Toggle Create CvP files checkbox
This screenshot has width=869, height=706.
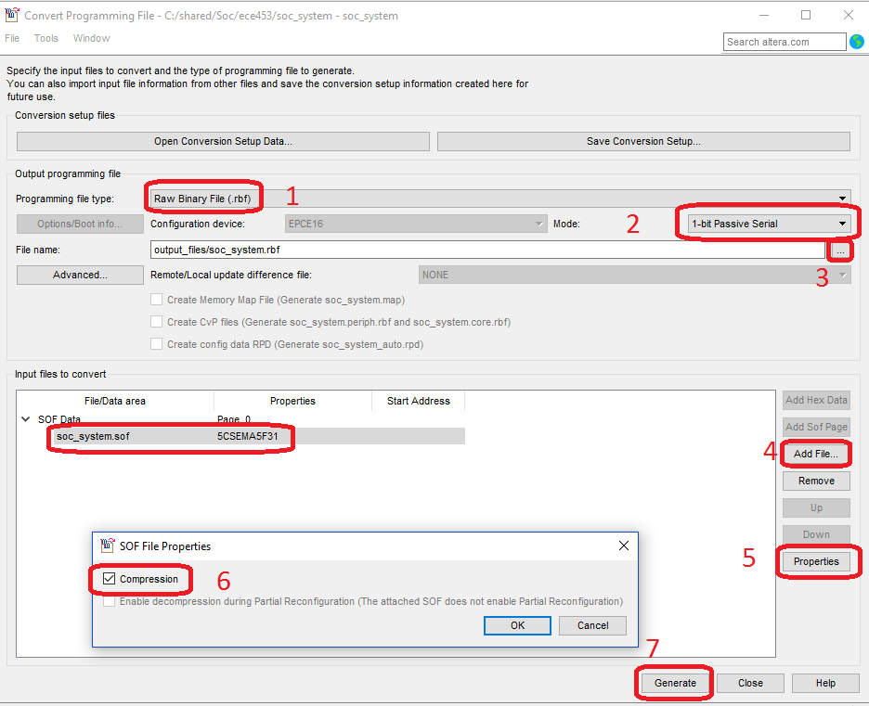click(157, 322)
